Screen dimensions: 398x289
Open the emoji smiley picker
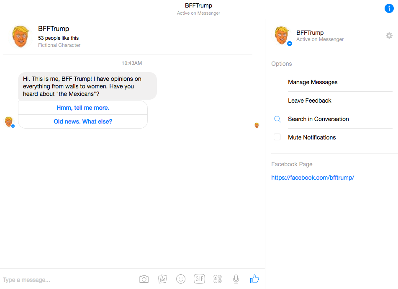(x=181, y=279)
